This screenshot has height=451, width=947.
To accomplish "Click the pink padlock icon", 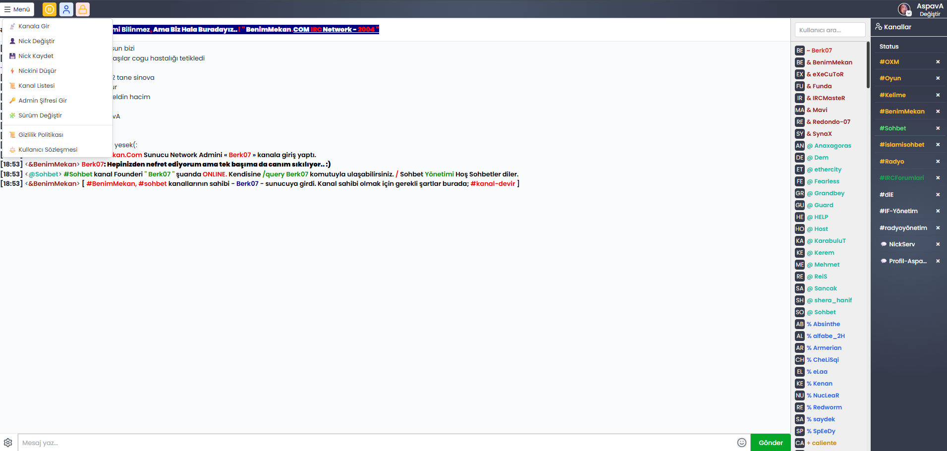I will coord(83,9).
